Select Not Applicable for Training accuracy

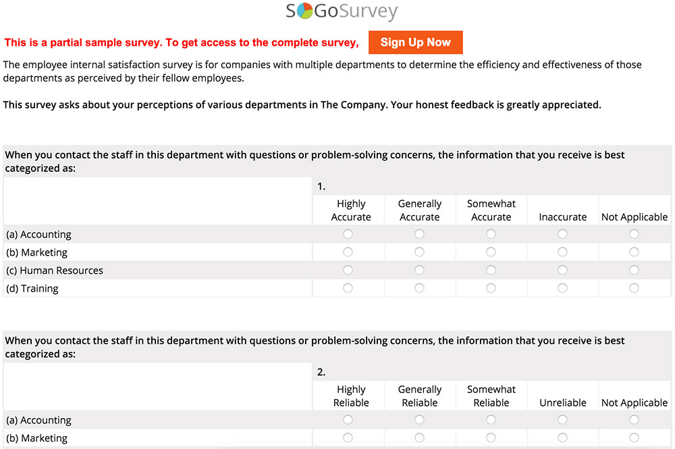click(634, 288)
